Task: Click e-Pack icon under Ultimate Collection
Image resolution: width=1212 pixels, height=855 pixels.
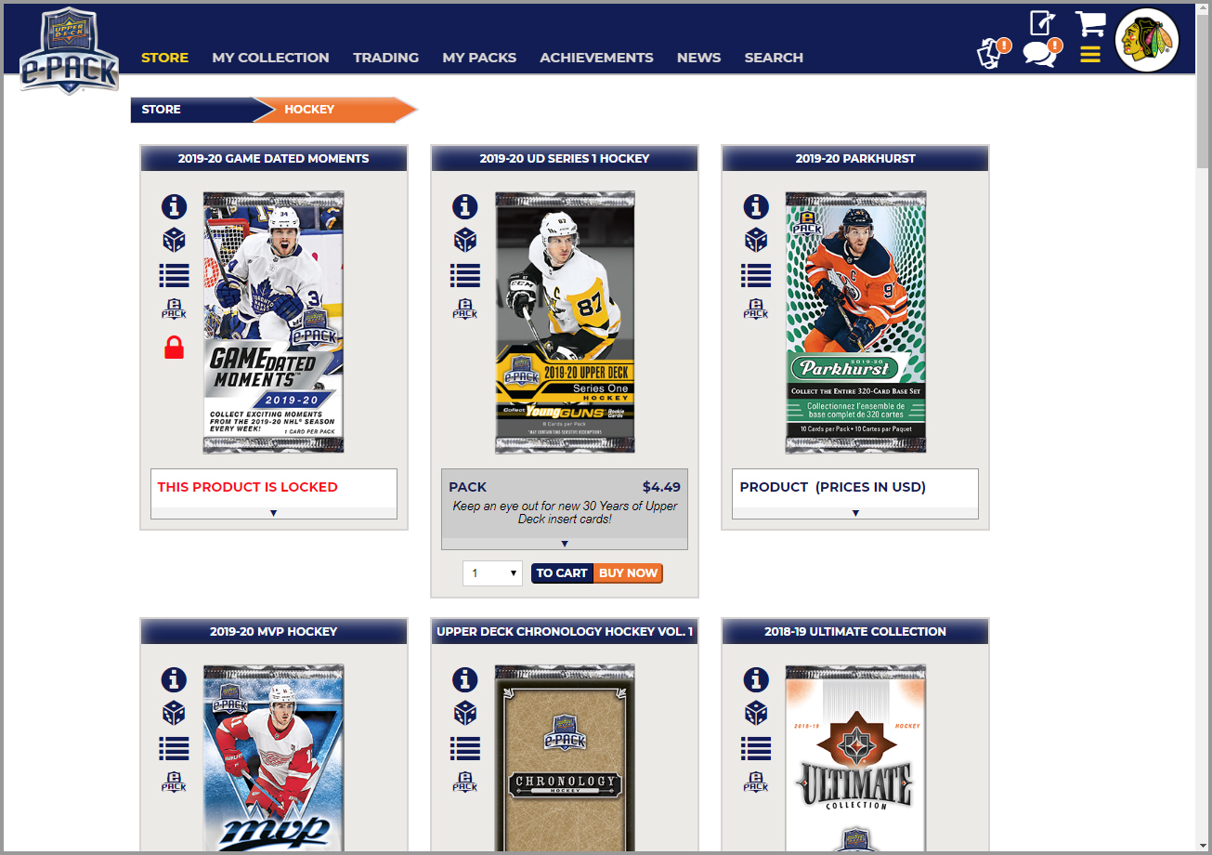Action: (756, 783)
